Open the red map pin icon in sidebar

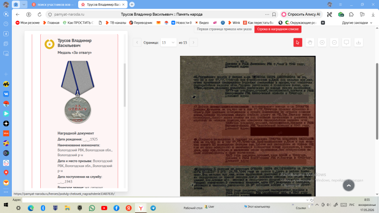(x=6, y=173)
